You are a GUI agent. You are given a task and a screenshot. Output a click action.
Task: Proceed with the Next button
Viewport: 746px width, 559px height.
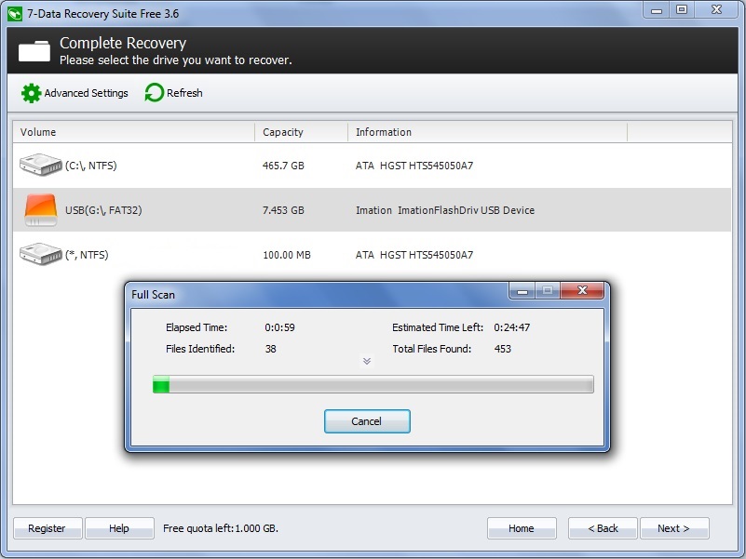coord(674,527)
